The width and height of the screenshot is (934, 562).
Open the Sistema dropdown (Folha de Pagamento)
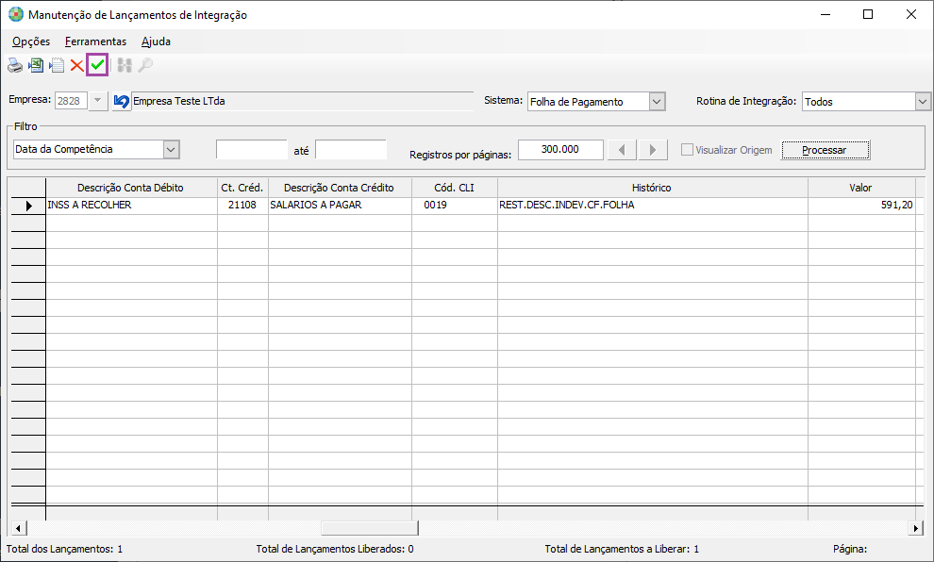coord(657,102)
